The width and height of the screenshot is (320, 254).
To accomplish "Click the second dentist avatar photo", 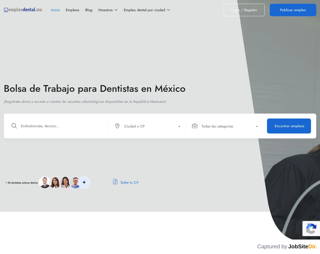I will [x=55, y=182].
